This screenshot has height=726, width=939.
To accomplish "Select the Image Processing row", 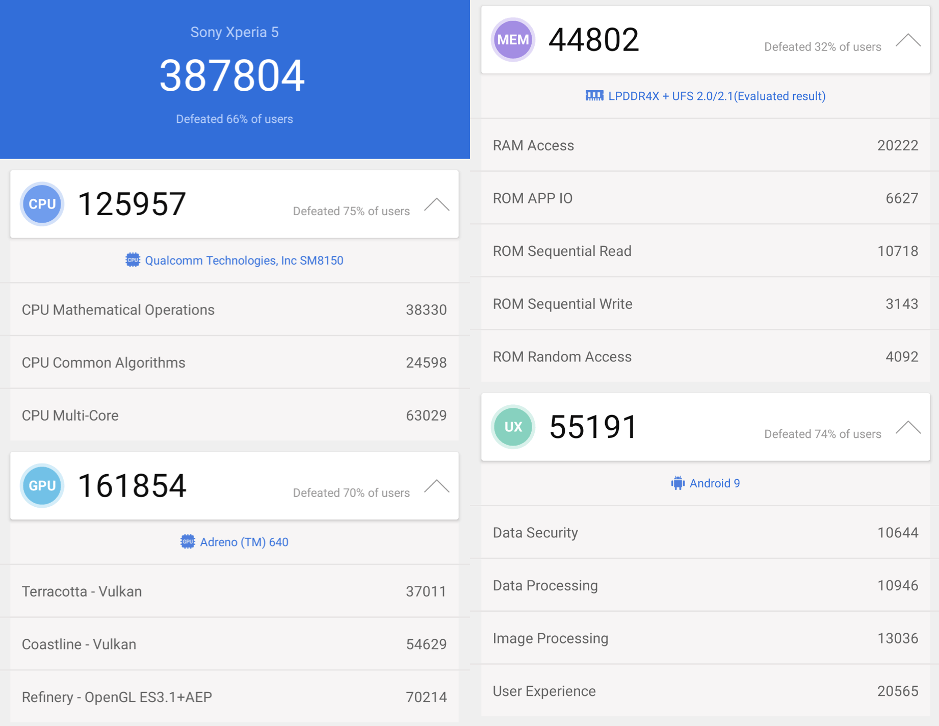I will 706,638.
